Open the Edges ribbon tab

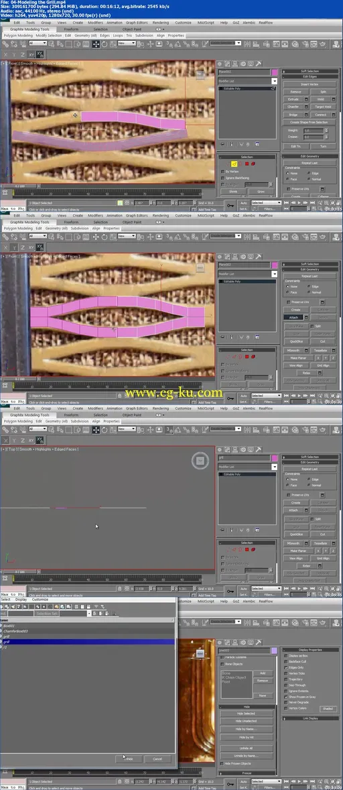[105, 36]
